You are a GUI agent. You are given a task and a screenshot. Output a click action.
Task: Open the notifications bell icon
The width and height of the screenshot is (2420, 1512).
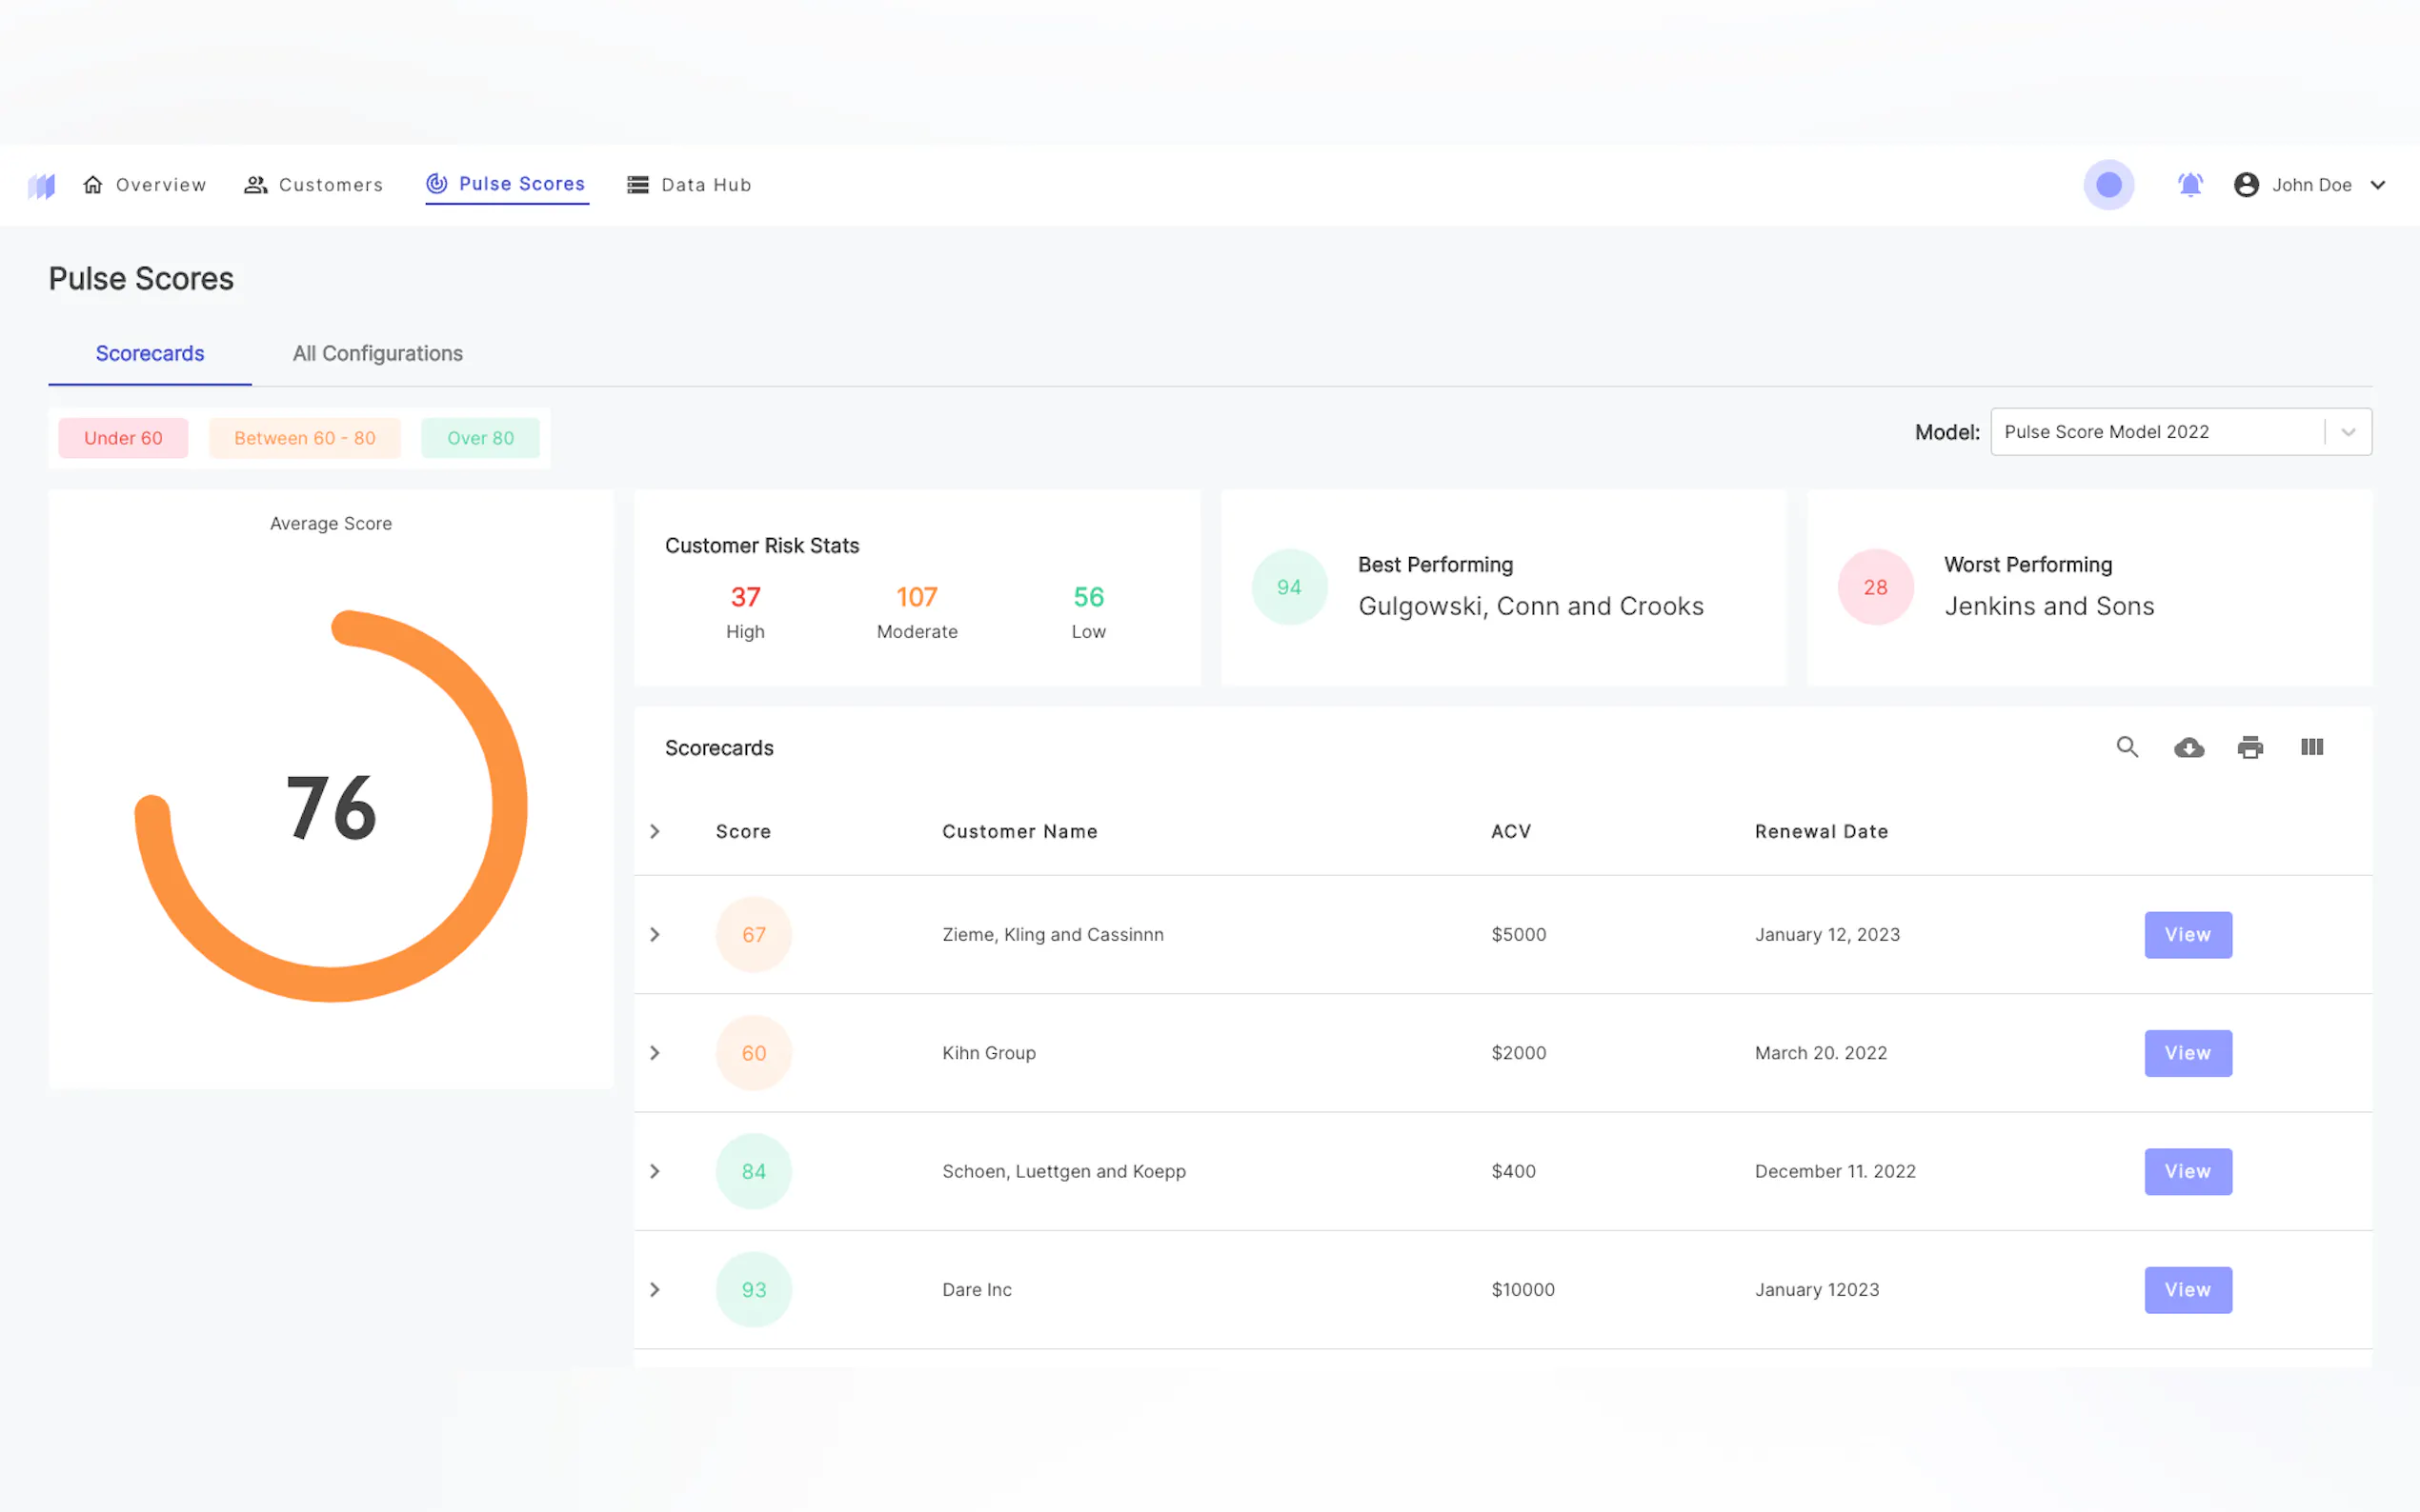tap(2188, 185)
